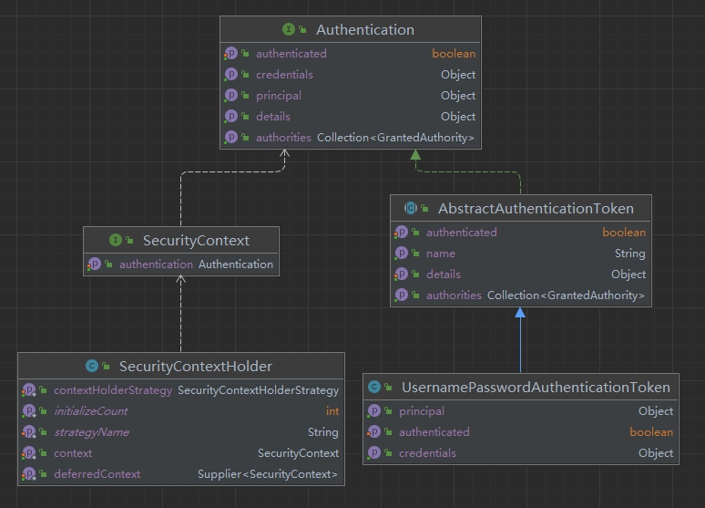
Task: Click 'credentials' property name in UsernamePasswordAuthenticationToken
Action: pos(427,453)
